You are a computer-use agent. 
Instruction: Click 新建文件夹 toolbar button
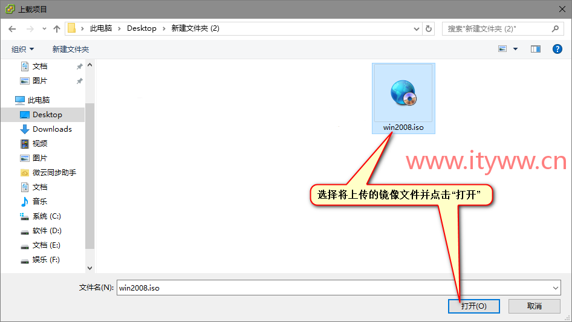70,49
